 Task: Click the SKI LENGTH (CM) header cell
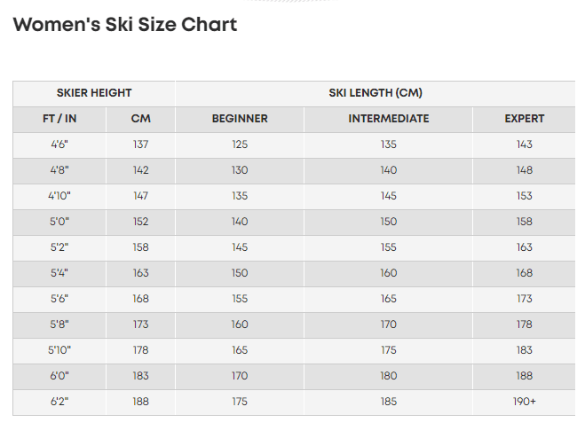376,93
